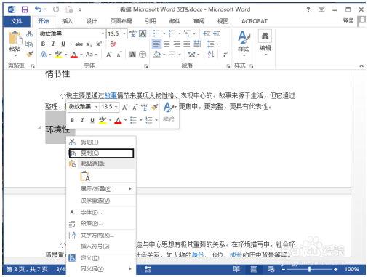Toggle Subscript in the ribbon
Image resolution: width=368 pixels, height=277 pixels.
[89, 44]
